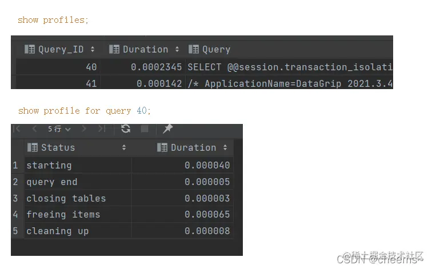Sort by Status column arrows
432x269 pixels.
pyautogui.click(x=124, y=147)
